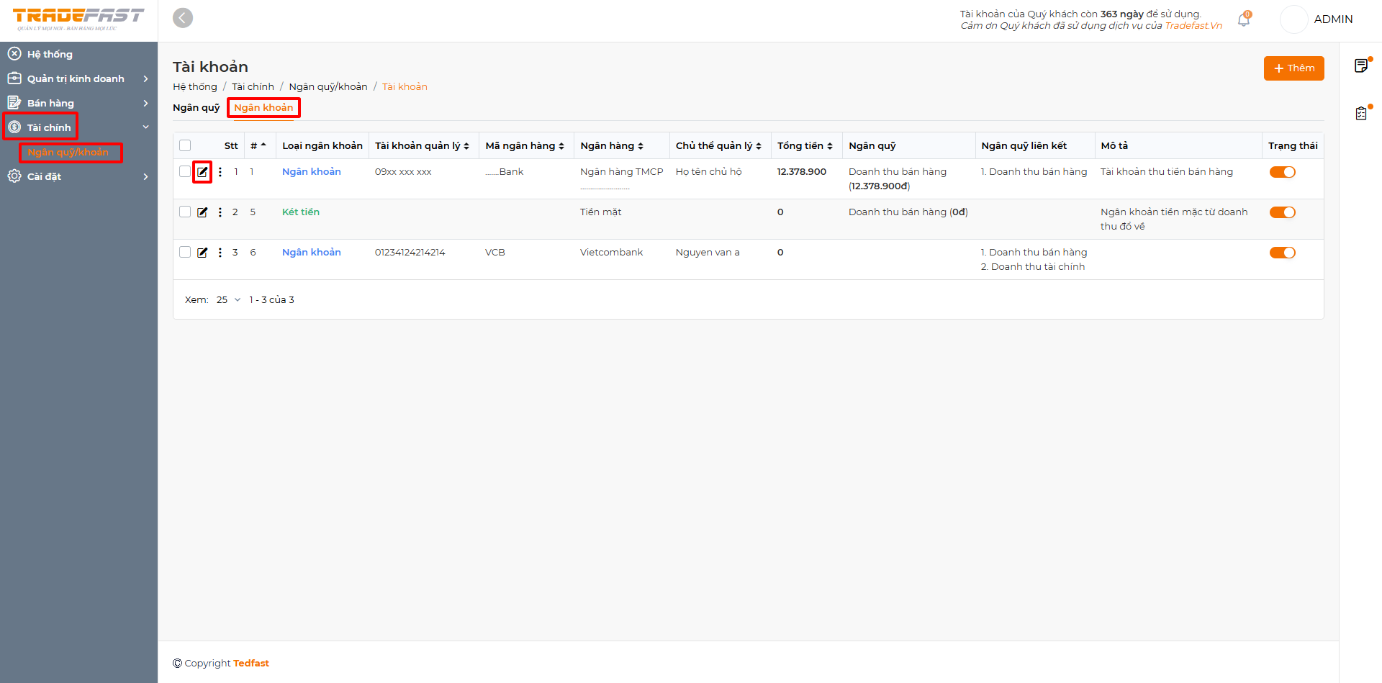1382x683 pixels.
Task: Click the notification bell icon
Action: pyautogui.click(x=1243, y=20)
